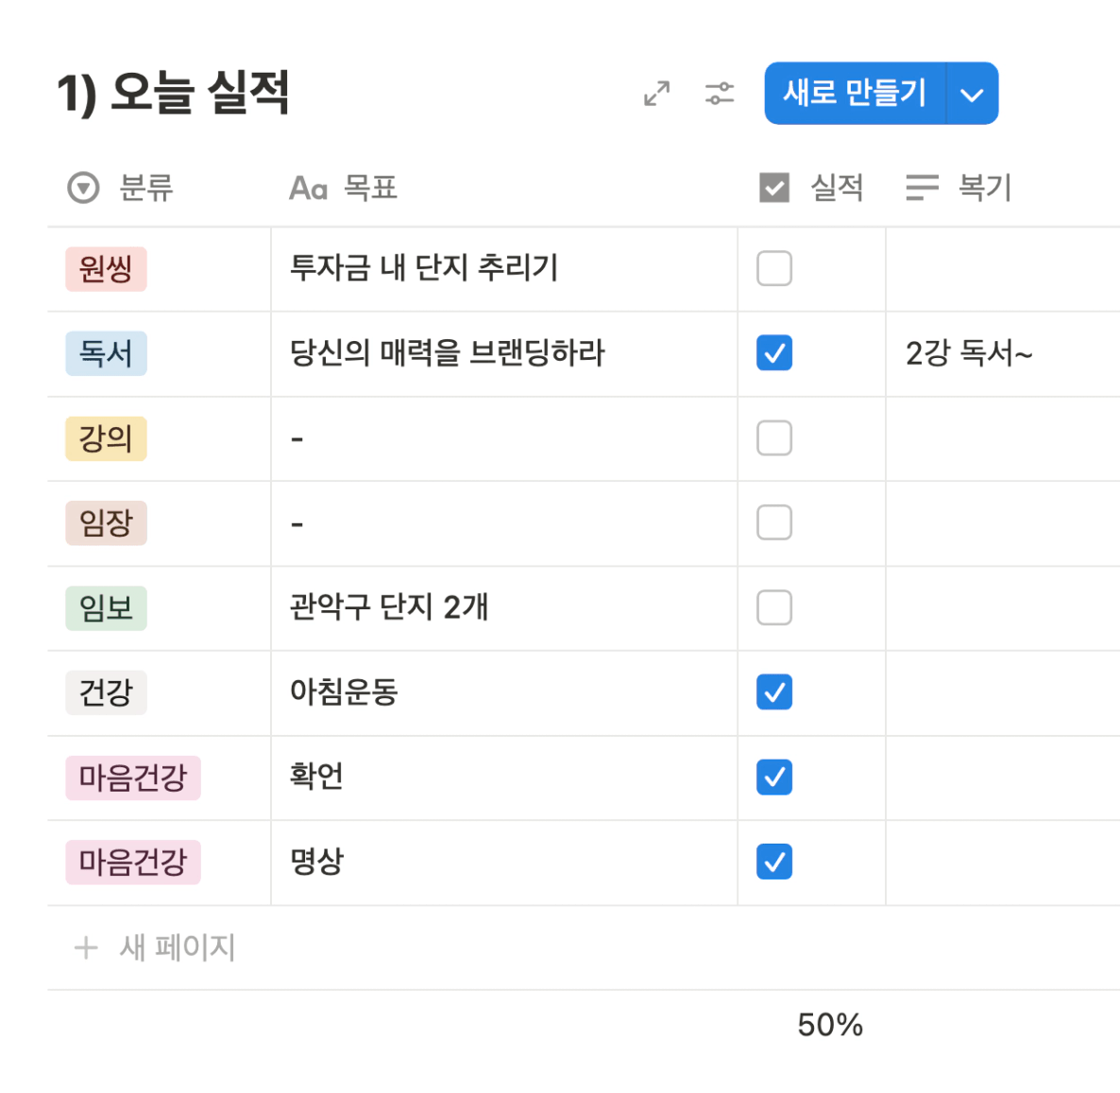Open the 독서 category tag selector

coord(106,353)
